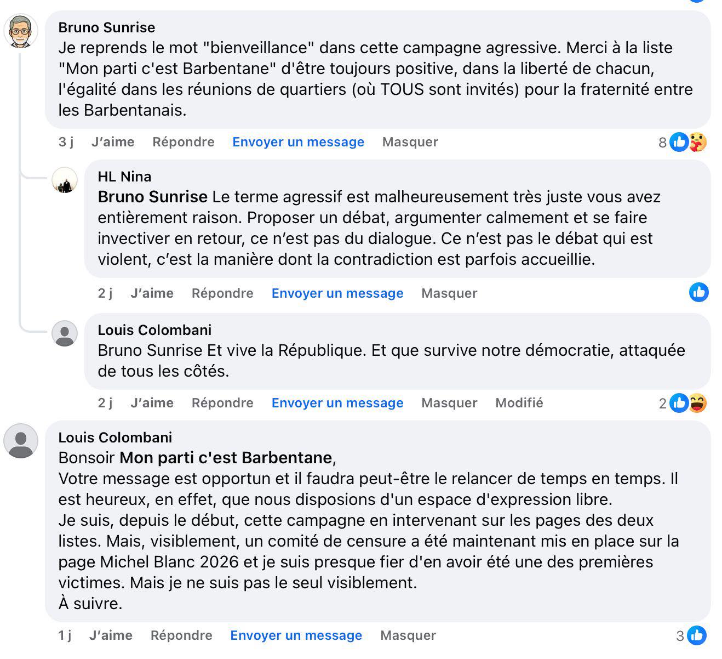The image size is (722, 659).
Task: Like Bruno Sunrise's comment with J'aime
Action: (x=113, y=142)
